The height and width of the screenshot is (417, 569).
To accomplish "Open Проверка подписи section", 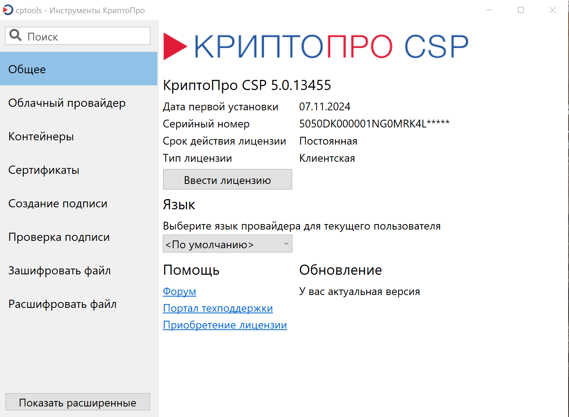I will click(79, 237).
